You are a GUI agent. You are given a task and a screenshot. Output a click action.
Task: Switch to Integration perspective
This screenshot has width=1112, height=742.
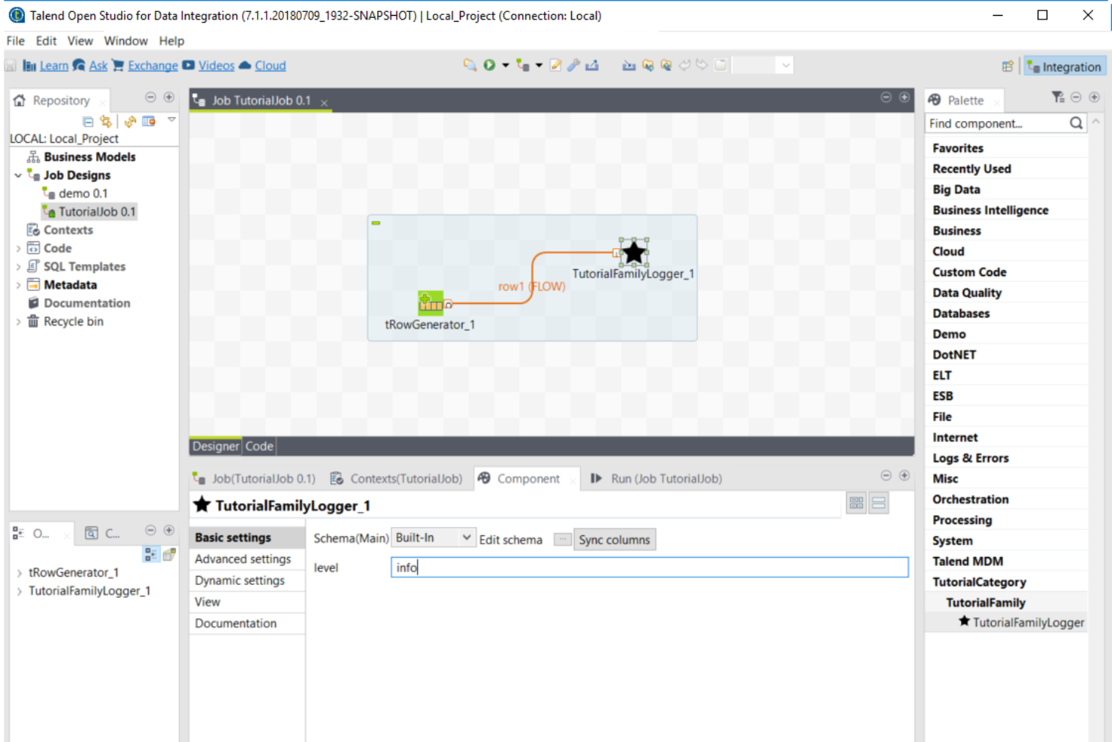pos(1065,66)
